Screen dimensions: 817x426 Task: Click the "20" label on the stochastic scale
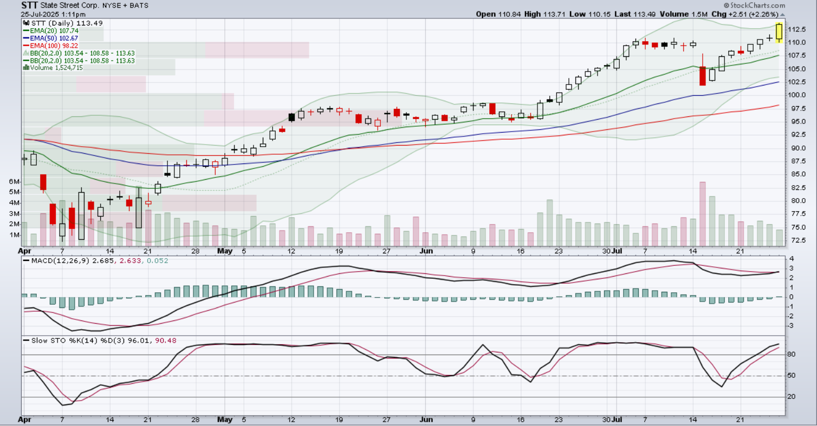(x=792, y=397)
